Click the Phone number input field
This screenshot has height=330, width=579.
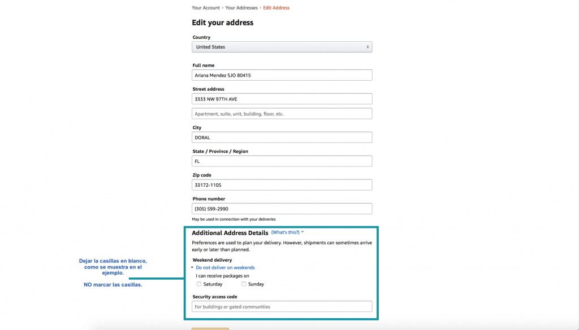(282, 209)
